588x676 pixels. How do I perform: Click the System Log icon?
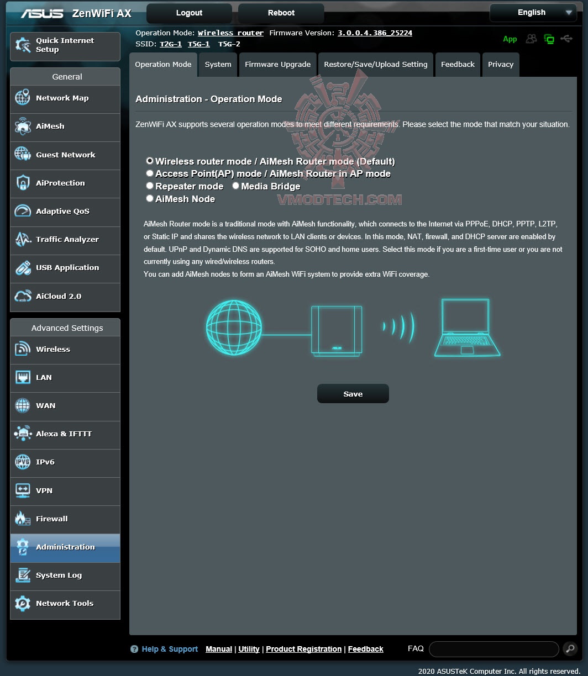click(23, 575)
